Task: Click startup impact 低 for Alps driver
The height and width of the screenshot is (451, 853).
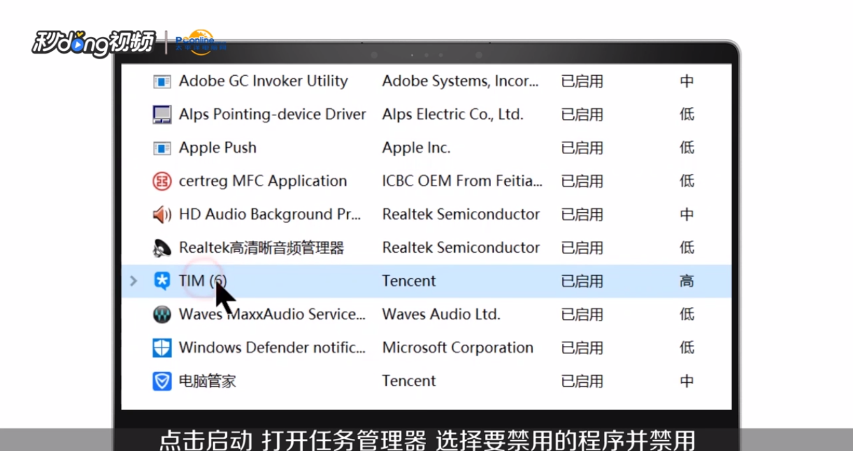Action: [687, 115]
